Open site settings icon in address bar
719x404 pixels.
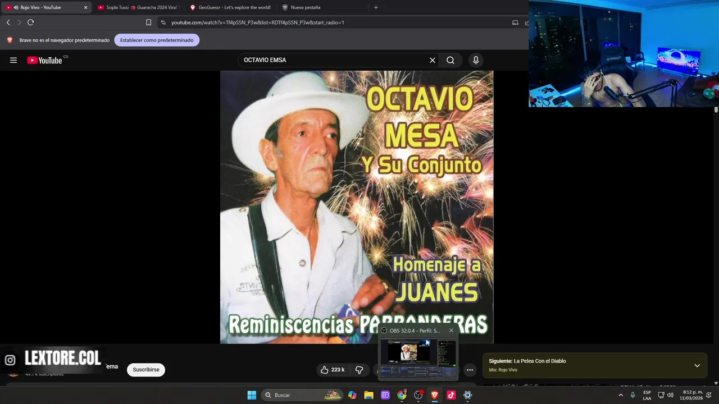163,22
